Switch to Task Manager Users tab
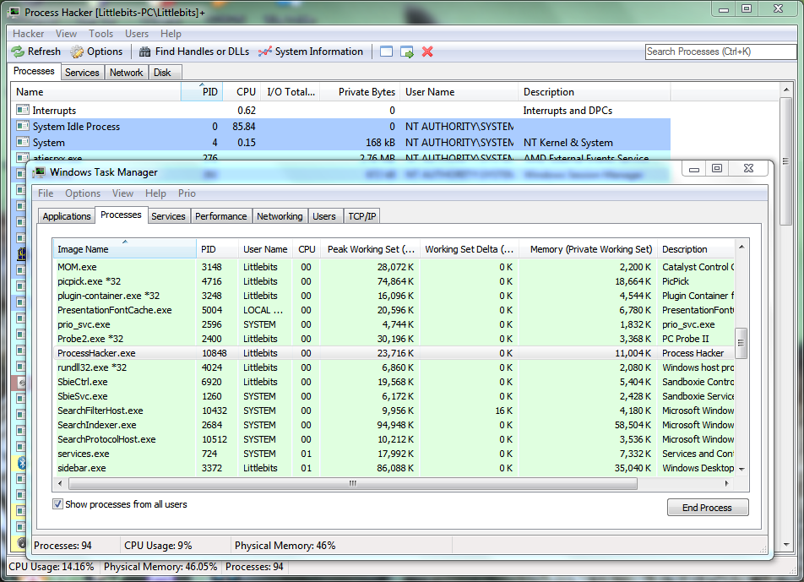 (324, 216)
